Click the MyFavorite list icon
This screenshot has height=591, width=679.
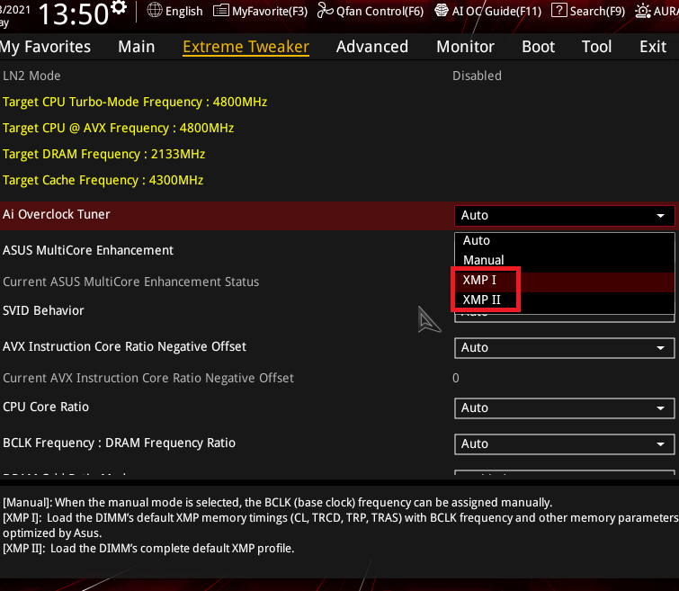pyautogui.click(x=221, y=10)
